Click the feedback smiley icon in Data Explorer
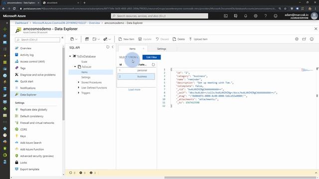This screenshot has height=179, width=319. [x=312, y=39]
